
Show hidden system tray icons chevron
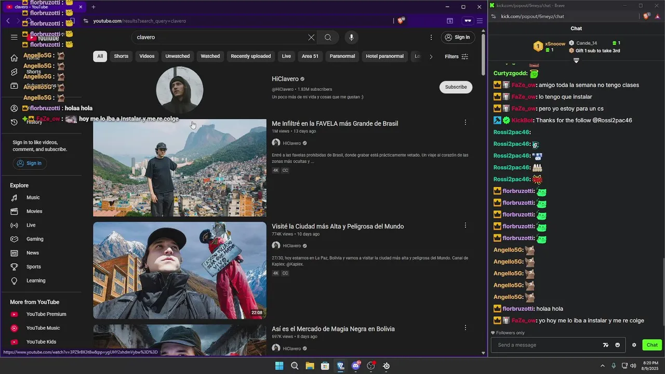[x=603, y=366]
